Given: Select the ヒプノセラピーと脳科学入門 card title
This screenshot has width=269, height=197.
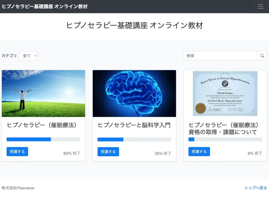Looking at the screenshot, I should click(134, 125).
